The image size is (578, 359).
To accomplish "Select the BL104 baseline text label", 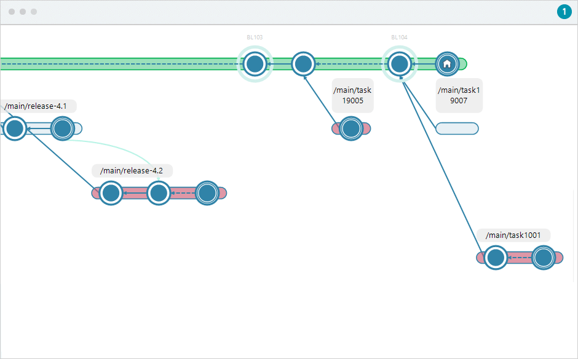I will click(x=398, y=37).
